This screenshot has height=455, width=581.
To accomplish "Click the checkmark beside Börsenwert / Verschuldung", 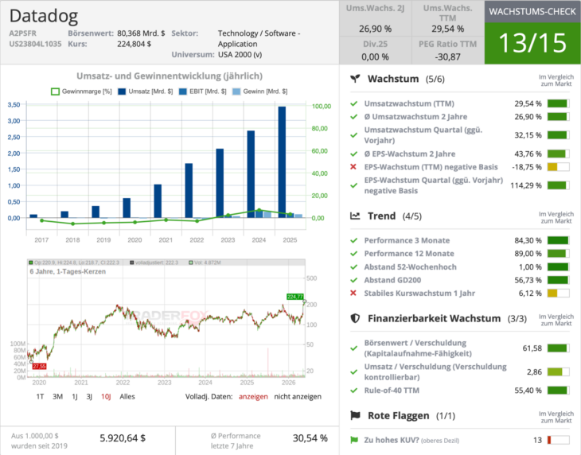I will (x=354, y=348).
